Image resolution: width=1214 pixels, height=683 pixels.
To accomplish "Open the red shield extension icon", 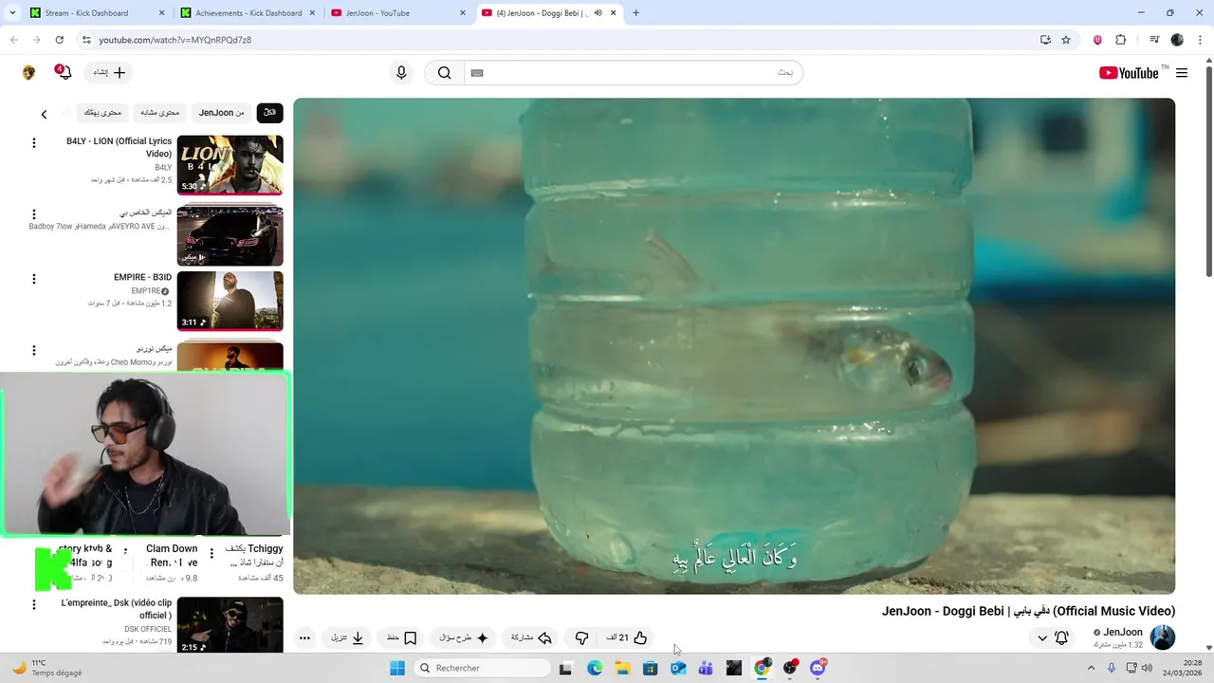I will coord(1098,40).
